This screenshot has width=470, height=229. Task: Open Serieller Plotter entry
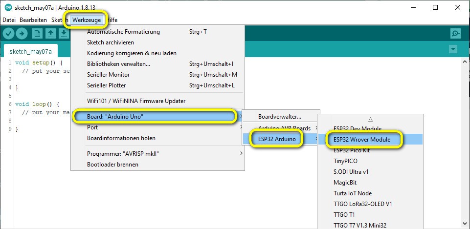click(157, 85)
